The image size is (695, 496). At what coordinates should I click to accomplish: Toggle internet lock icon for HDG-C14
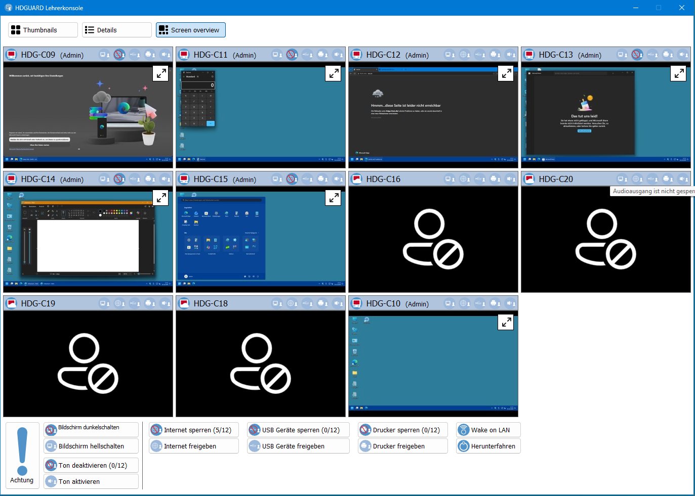click(x=119, y=179)
